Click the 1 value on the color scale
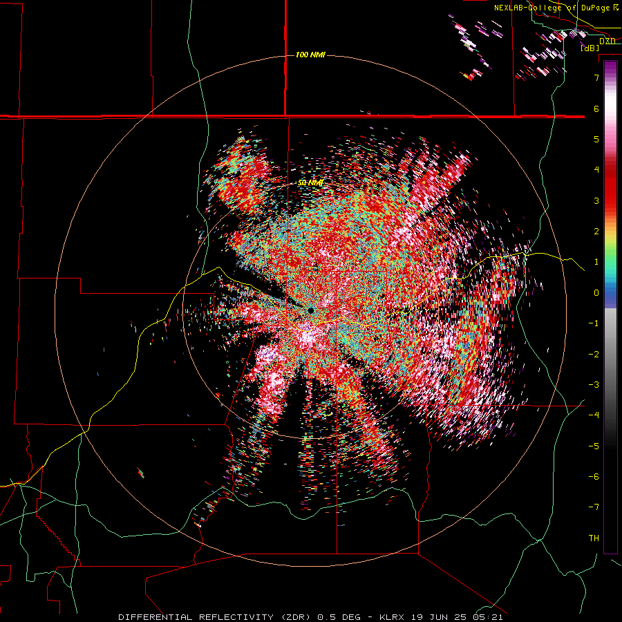 596,262
